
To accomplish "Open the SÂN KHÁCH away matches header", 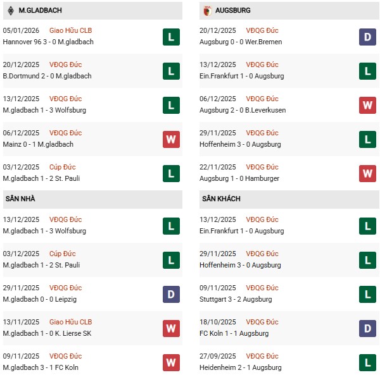I will pyautogui.click(x=222, y=199).
